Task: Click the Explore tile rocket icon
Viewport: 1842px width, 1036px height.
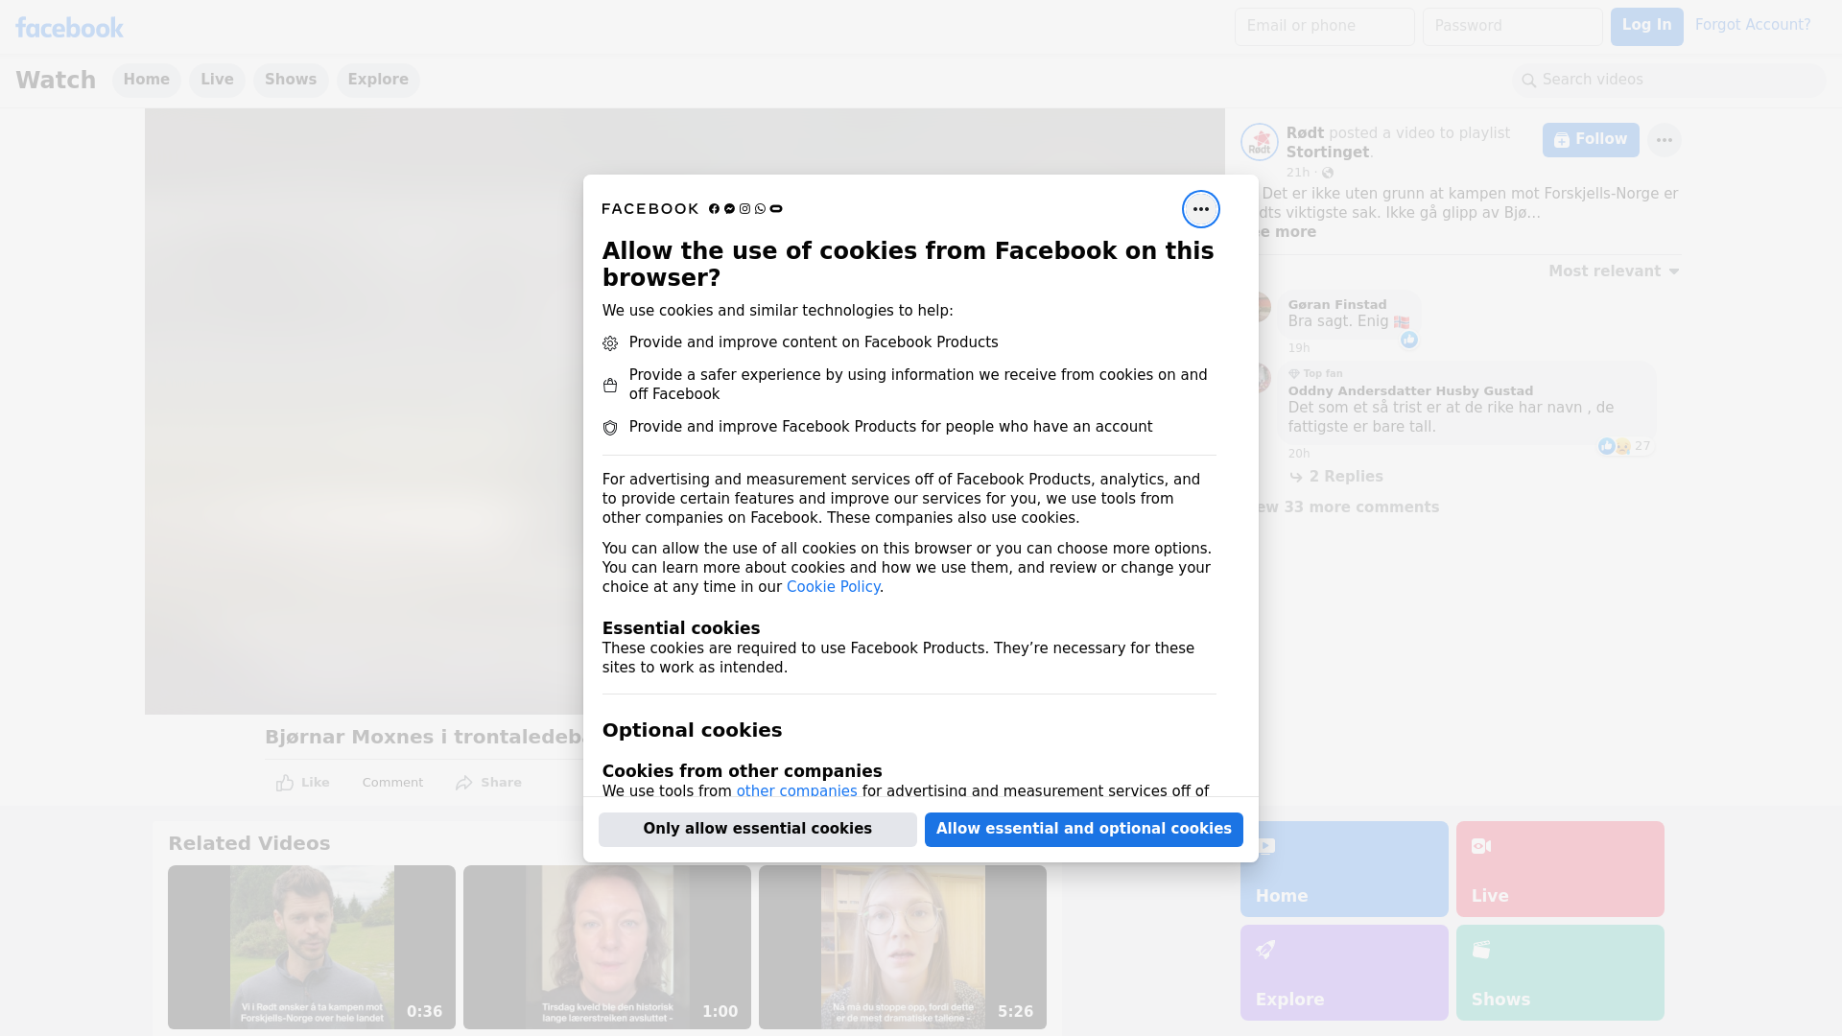Action: [x=1265, y=950]
